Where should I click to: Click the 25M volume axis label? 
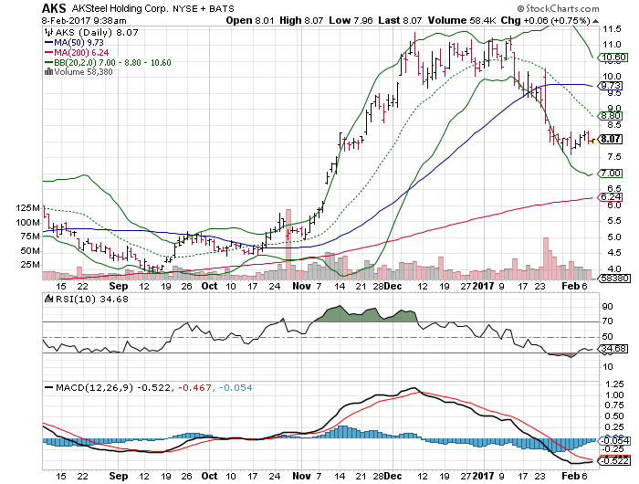point(30,264)
